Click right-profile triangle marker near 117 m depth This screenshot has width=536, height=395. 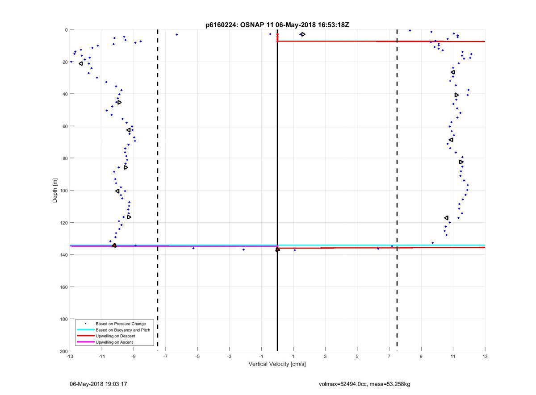click(447, 218)
